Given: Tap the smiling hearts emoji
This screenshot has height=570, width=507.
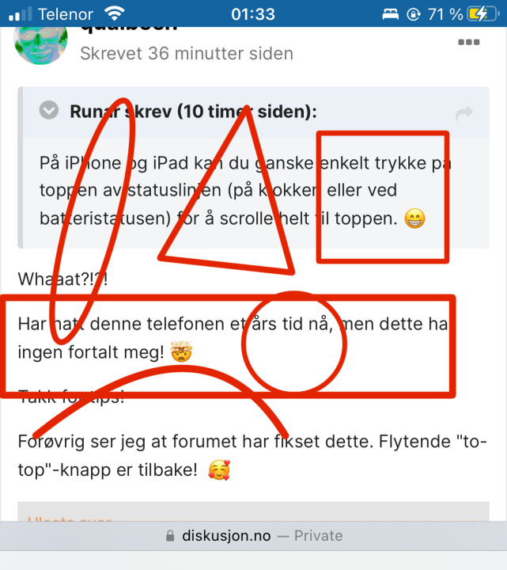Looking at the screenshot, I should coord(219,469).
